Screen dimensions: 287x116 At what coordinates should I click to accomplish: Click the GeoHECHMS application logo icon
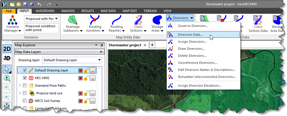[4, 4]
